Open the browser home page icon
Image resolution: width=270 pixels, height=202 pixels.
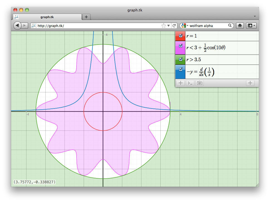coord(240,26)
